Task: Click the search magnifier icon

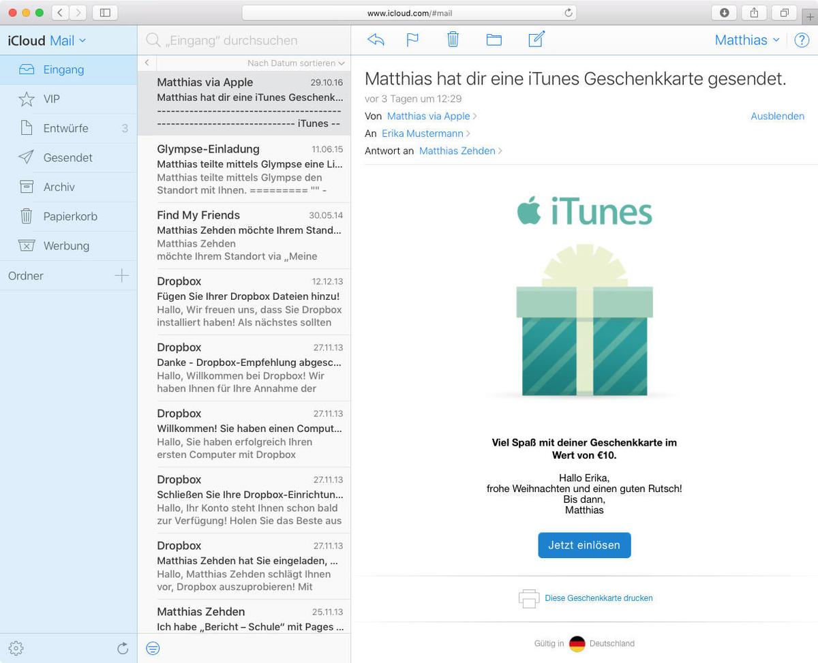Action: (x=153, y=40)
